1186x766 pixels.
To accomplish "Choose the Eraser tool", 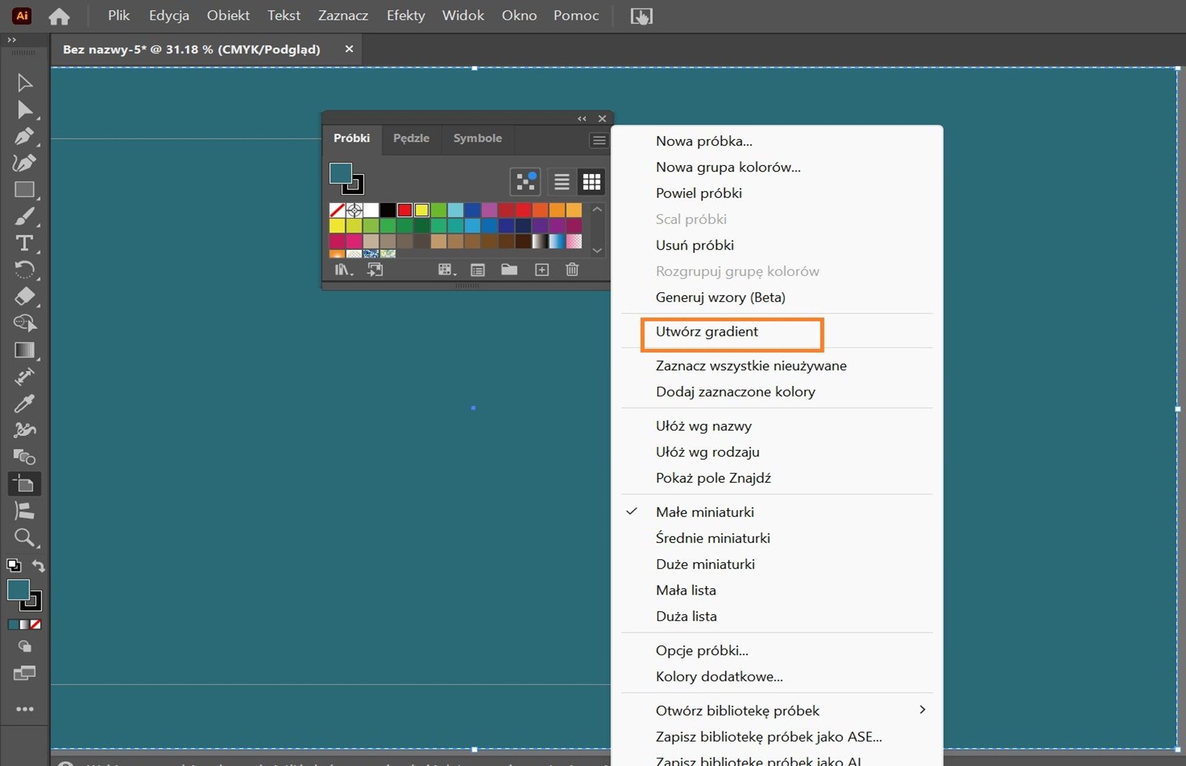I will coord(25,297).
